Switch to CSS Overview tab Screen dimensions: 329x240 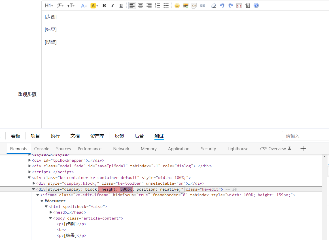[275, 149]
